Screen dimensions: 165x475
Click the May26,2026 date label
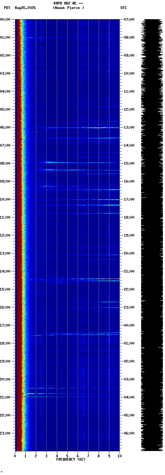tap(25, 8)
